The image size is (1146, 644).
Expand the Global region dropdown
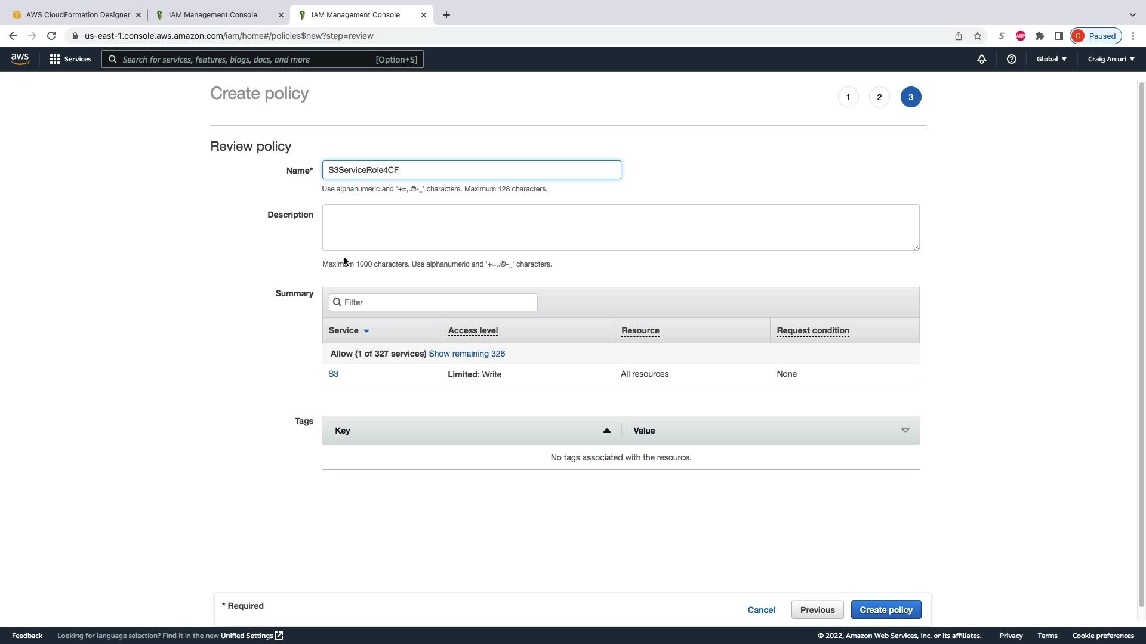pyautogui.click(x=1051, y=59)
